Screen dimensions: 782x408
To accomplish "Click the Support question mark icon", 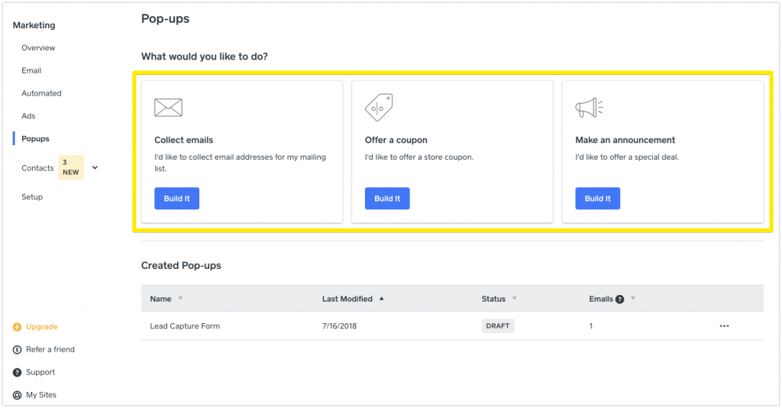I will (18, 373).
